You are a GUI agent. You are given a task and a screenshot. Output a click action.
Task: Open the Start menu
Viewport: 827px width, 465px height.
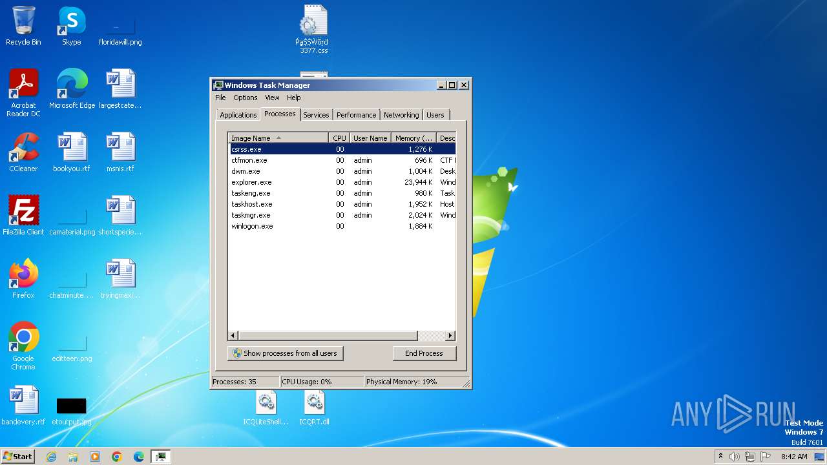18,457
